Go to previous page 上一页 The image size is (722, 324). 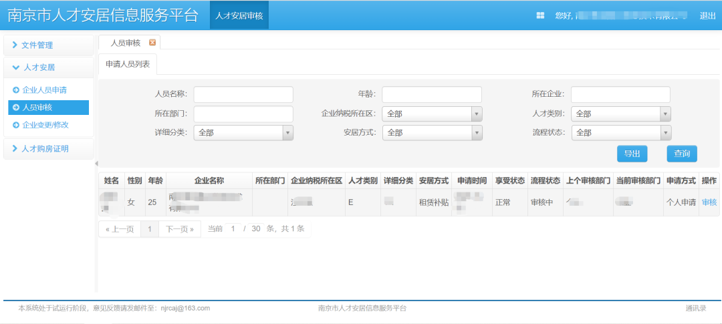pos(119,228)
